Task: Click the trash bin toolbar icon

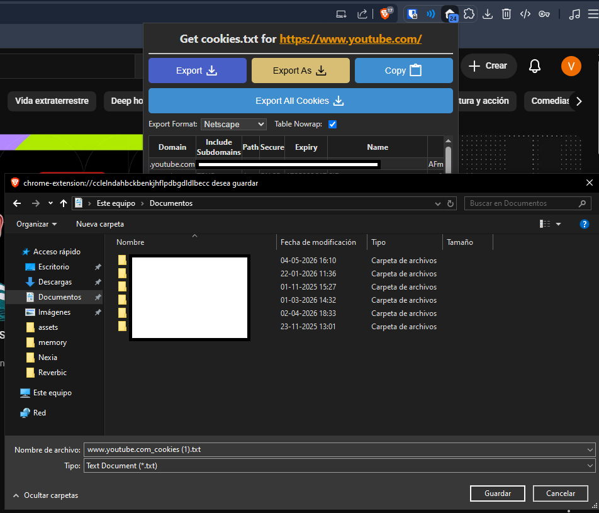Action: coord(506,14)
